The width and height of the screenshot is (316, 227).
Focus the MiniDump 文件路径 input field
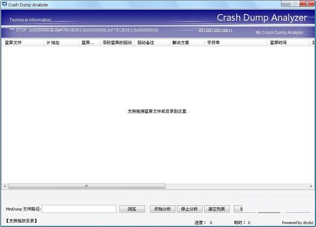point(79,209)
